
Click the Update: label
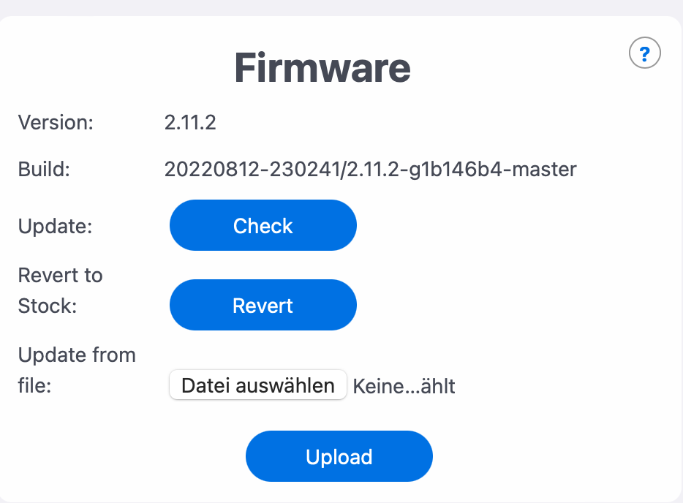tap(55, 226)
